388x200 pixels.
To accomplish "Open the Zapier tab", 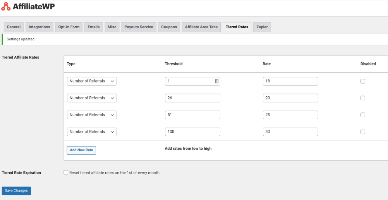I will click(x=262, y=27).
